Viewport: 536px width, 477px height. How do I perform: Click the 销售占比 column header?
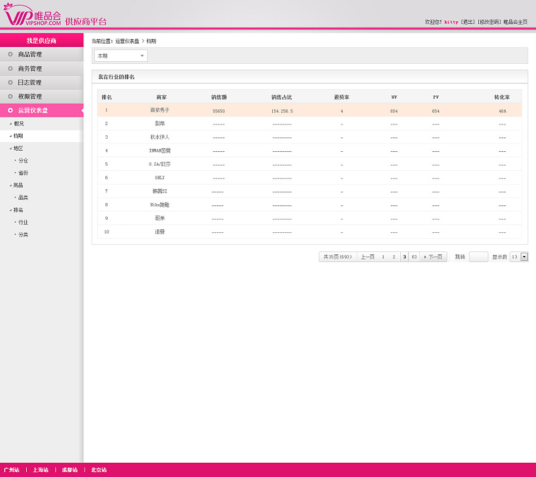point(282,97)
